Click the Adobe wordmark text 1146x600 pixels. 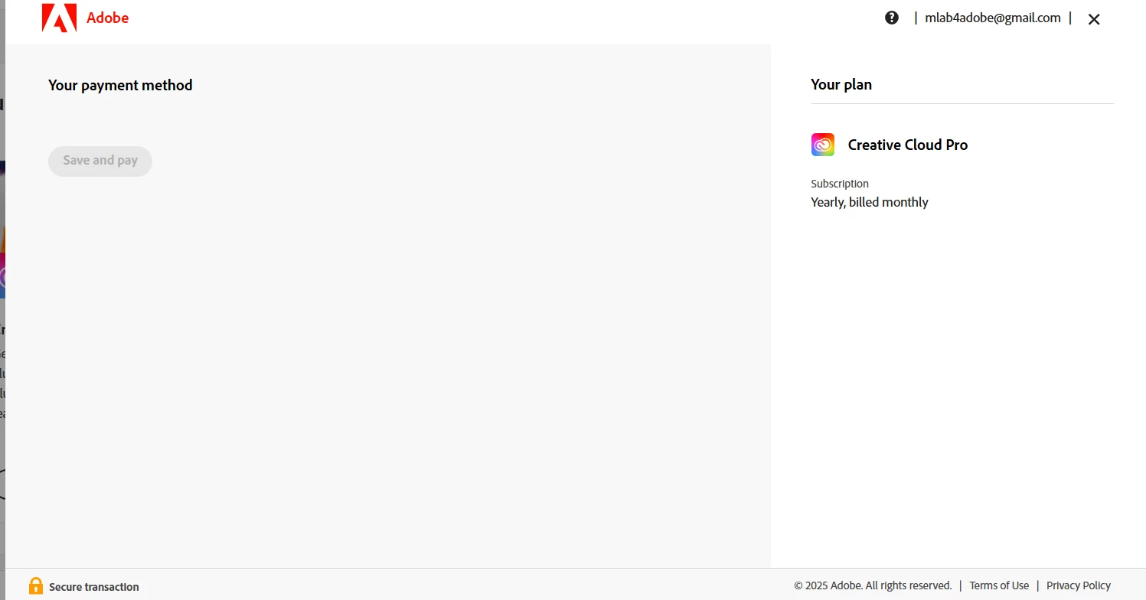pos(108,18)
